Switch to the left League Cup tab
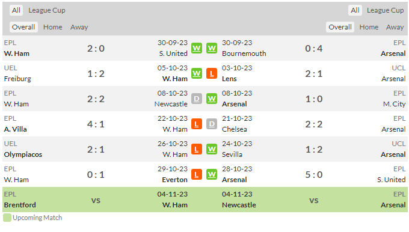The image size is (409, 232). point(47,10)
